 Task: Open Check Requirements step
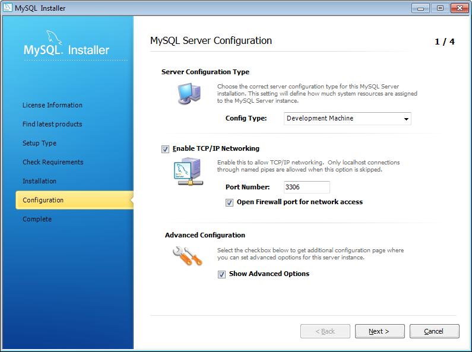53,162
